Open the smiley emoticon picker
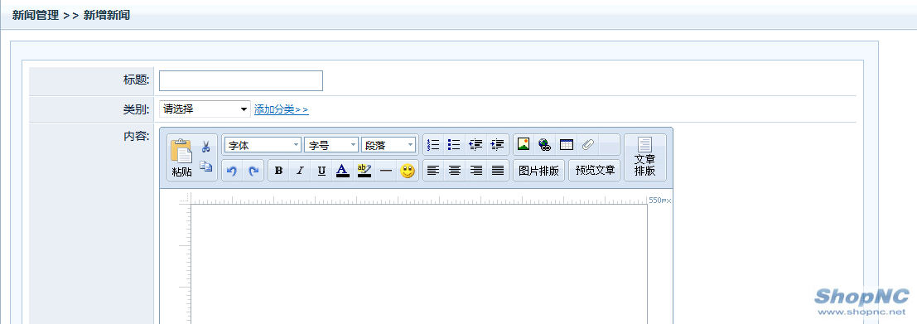This screenshot has height=324, width=917. pyautogui.click(x=407, y=171)
